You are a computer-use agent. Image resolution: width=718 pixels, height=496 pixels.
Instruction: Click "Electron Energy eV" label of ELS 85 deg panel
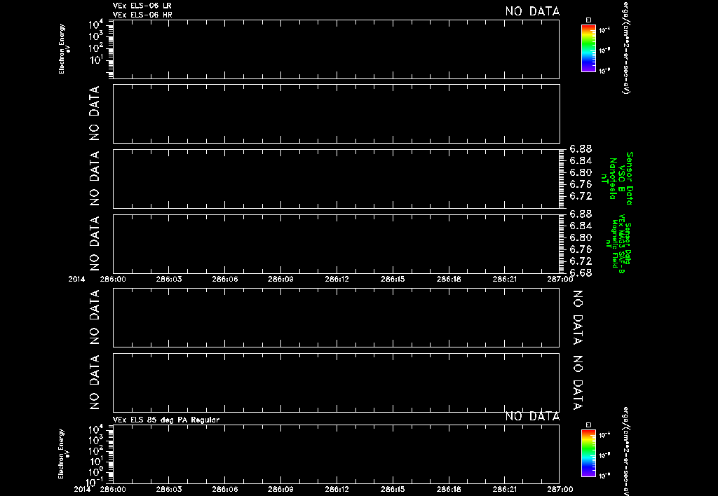tap(64, 454)
